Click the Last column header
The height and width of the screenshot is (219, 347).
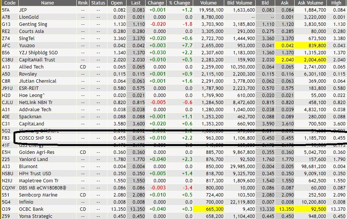(x=136, y=3)
